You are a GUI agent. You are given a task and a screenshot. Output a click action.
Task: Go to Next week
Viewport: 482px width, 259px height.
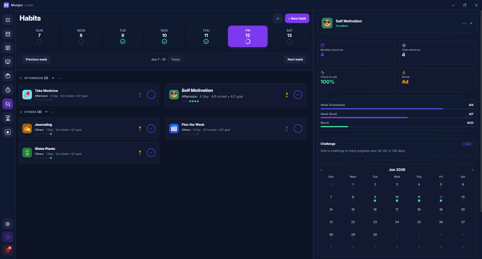[x=295, y=59]
